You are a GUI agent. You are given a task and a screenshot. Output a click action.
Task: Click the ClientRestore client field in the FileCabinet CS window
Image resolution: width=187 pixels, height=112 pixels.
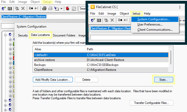[x=110, y=28]
